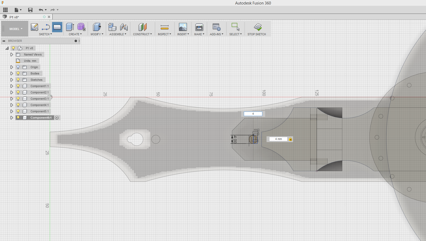Close the P1 v8 document tab

point(49,17)
